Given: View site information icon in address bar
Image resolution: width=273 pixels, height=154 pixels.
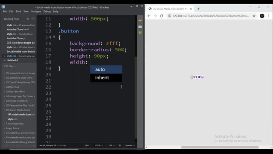Looking at the screenshot, I should pyautogui.click(x=169, y=16).
